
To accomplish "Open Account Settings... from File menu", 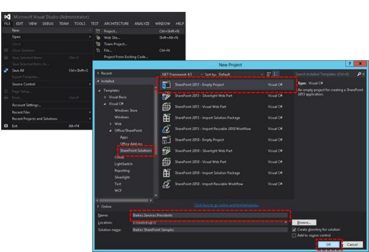I will point(26,105).
